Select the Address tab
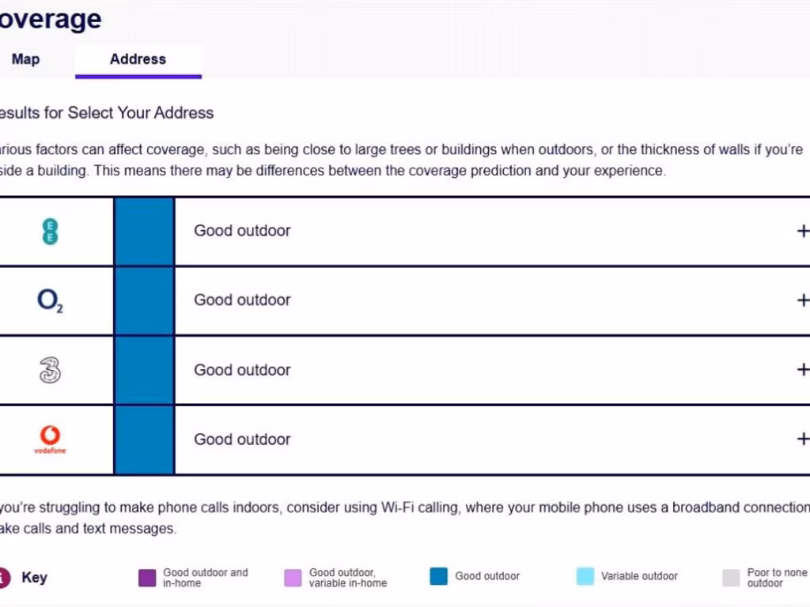The height and width of the screenshot is (607, 810). pos(138,59)
